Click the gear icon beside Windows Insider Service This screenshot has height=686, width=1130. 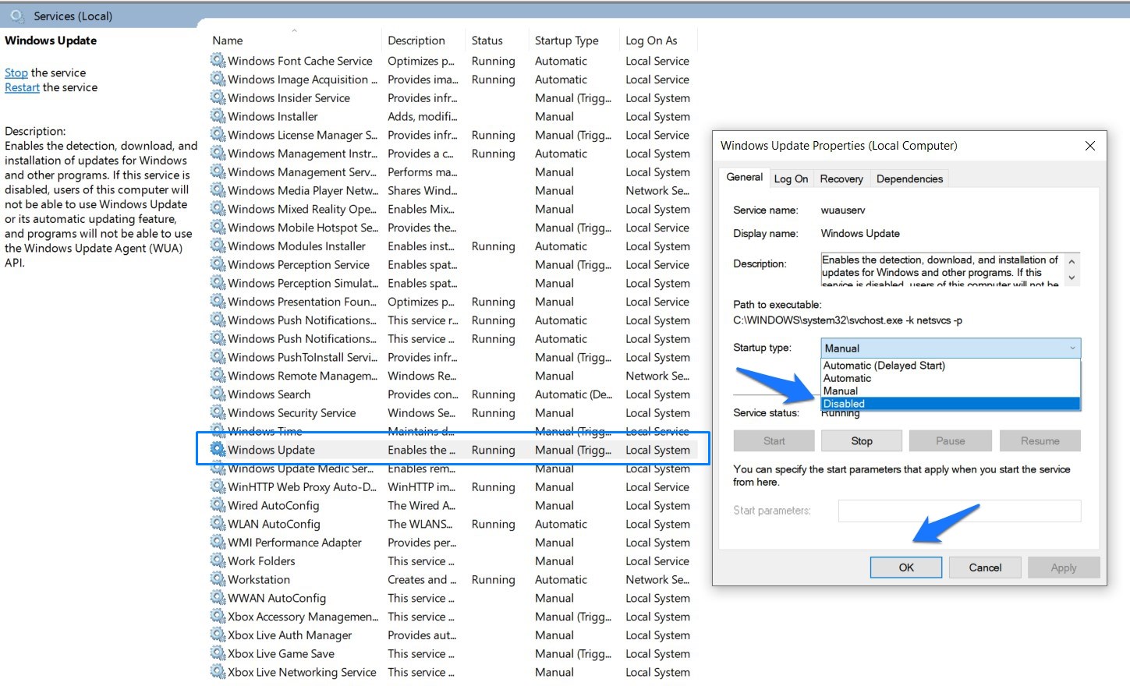coord(218,97)
